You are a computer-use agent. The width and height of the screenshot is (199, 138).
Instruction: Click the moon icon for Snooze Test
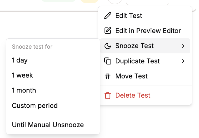pyautogui.click(x=108, y=46)
